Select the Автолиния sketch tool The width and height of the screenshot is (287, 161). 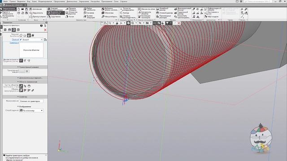click(x=36, y=9)
